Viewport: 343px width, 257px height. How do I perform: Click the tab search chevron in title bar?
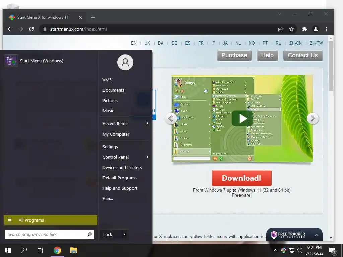(280, 14)
